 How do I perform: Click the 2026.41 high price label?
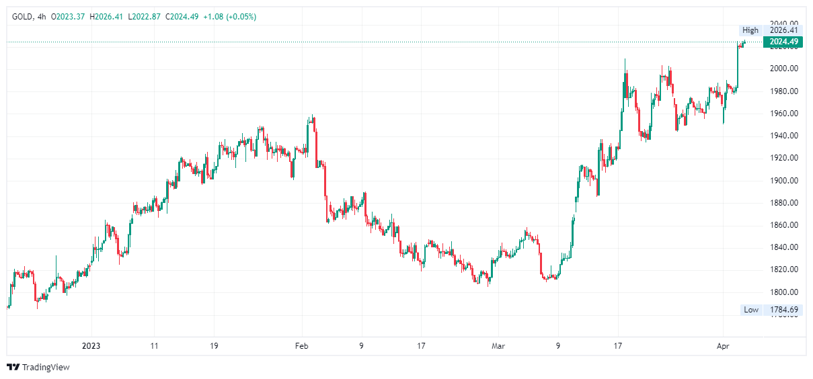pos(783,30)
